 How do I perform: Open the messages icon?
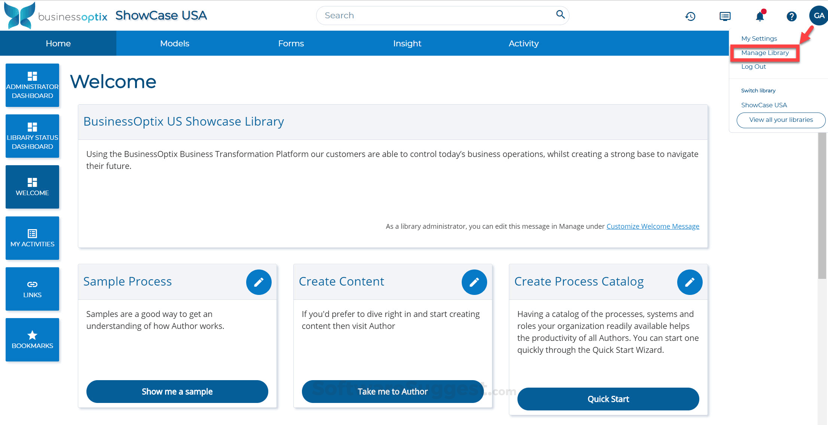[724, 16]
